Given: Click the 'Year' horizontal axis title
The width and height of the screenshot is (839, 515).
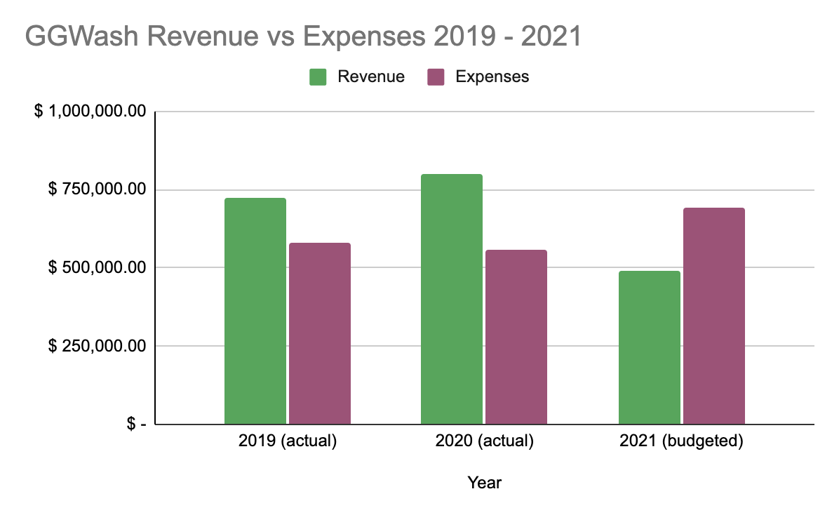Looking at the screenshot, I should [x=485, y=482].
